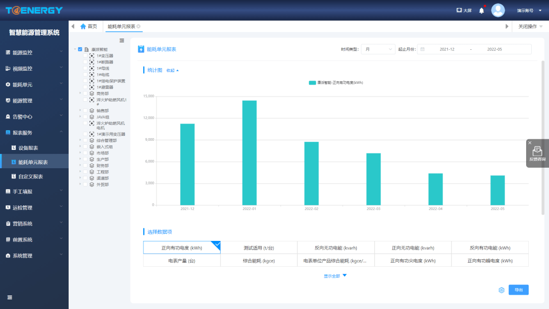Expand the 商务部 tree node
The height and width of the screenshot is (309, 549).
(80, 94)
